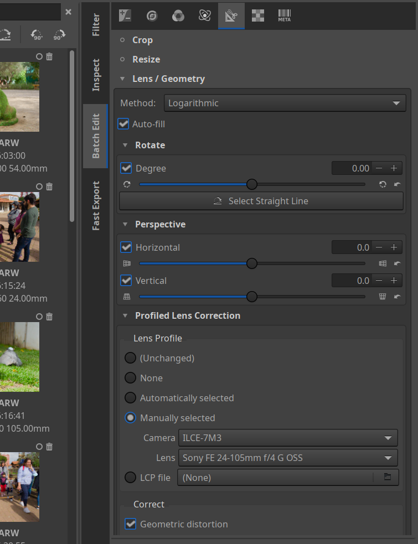Open the Color tab icon

click(x=178, y=16)
